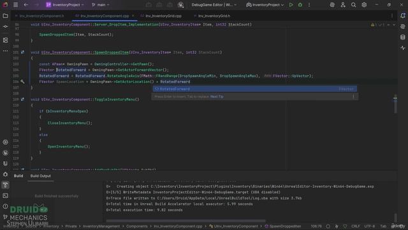
Task: Open Database tool window in right sidebar
Action: [x=403, y=37]
